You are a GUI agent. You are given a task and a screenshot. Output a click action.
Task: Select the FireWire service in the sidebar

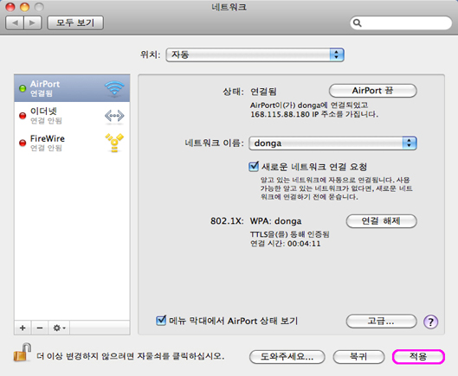(72, 143)
